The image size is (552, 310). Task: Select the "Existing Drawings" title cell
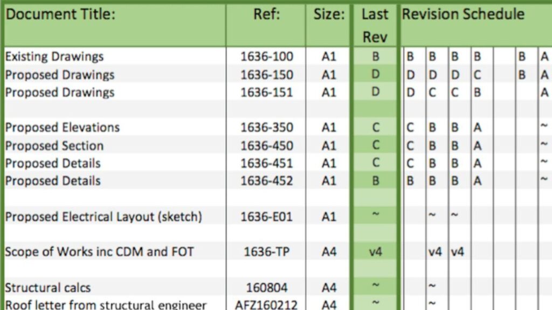54,57
